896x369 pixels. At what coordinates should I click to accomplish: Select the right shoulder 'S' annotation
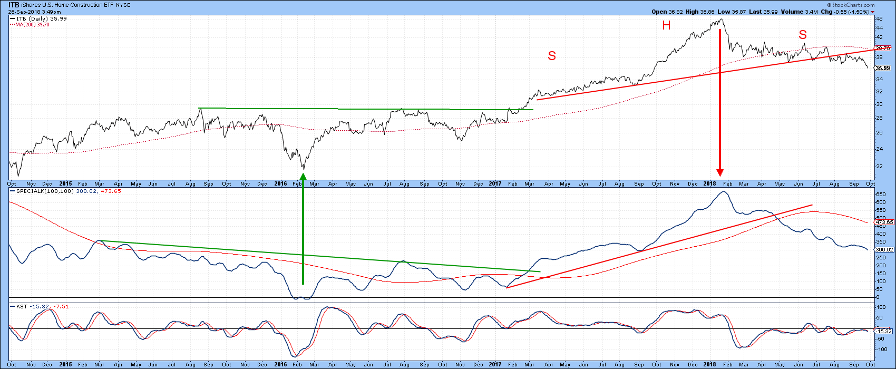click(x=802, y=35)
